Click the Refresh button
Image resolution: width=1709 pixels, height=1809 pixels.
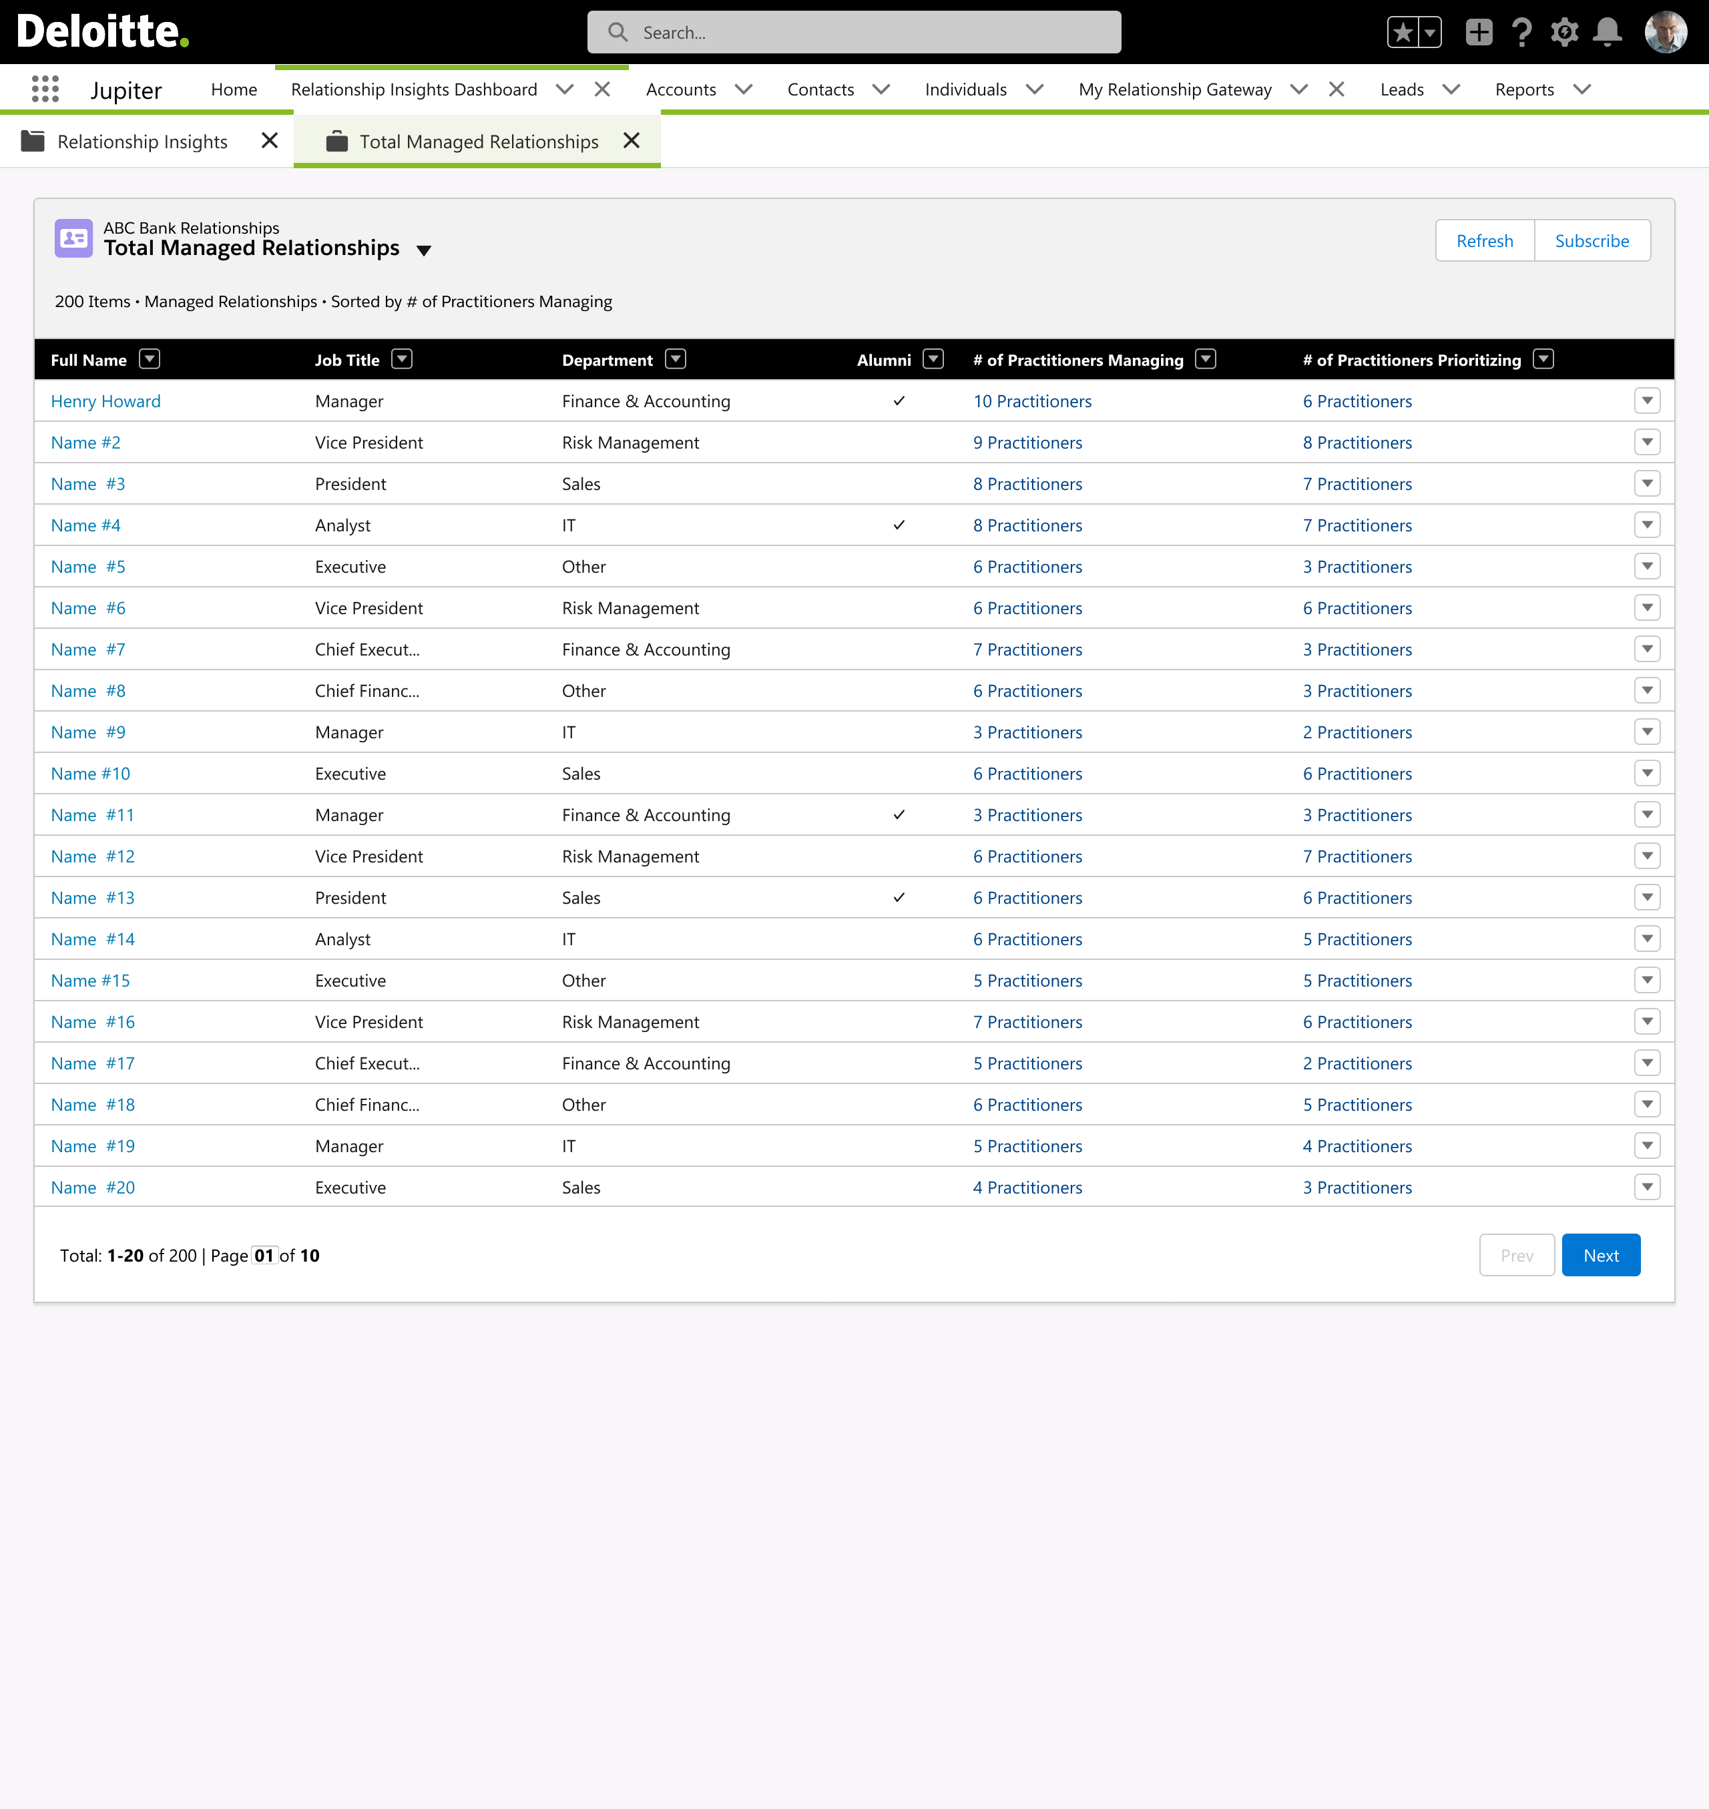(1484, 240)
